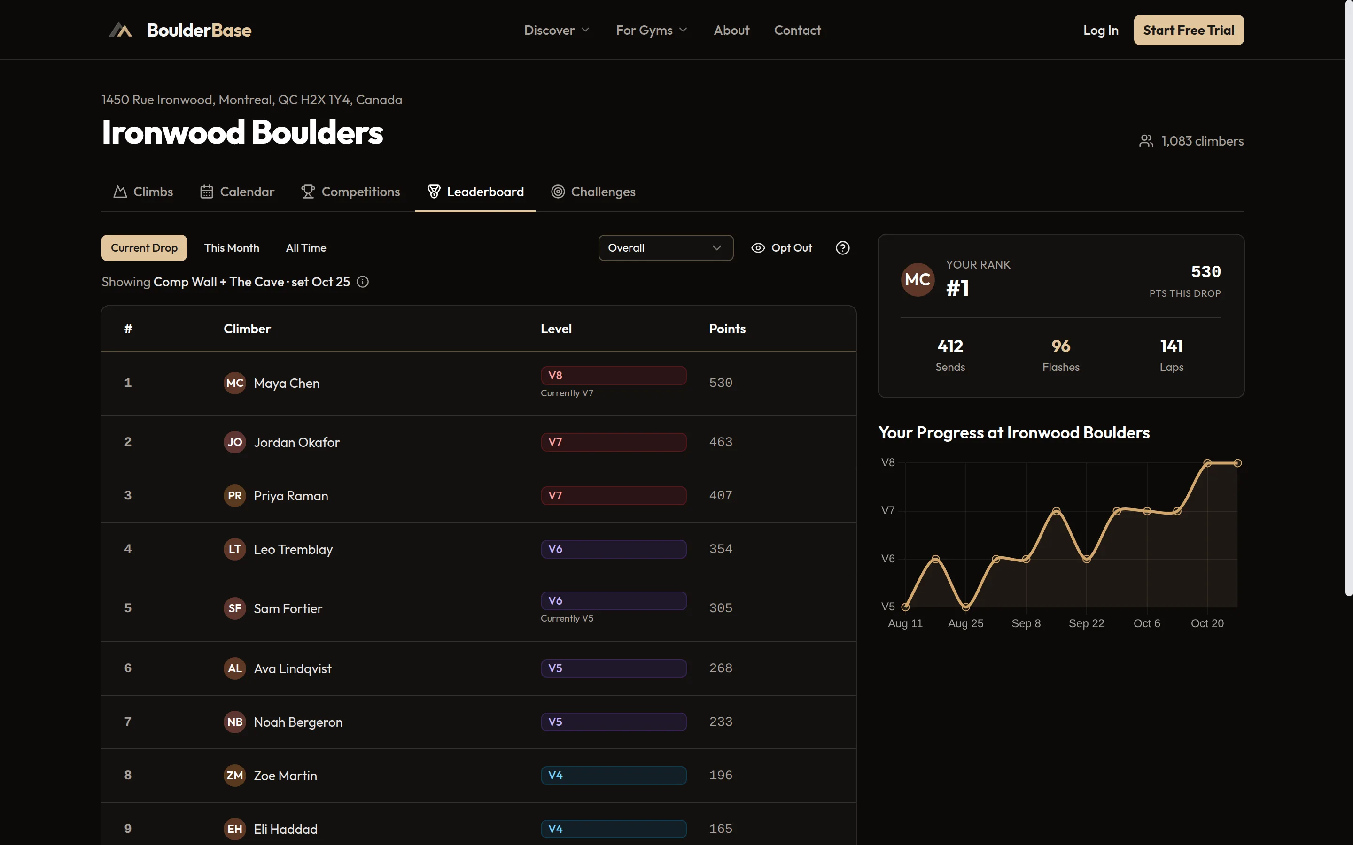This screenshot has width=1353, height=845.
Task: Expand the For Gyms menu
Action: point(651,30)
